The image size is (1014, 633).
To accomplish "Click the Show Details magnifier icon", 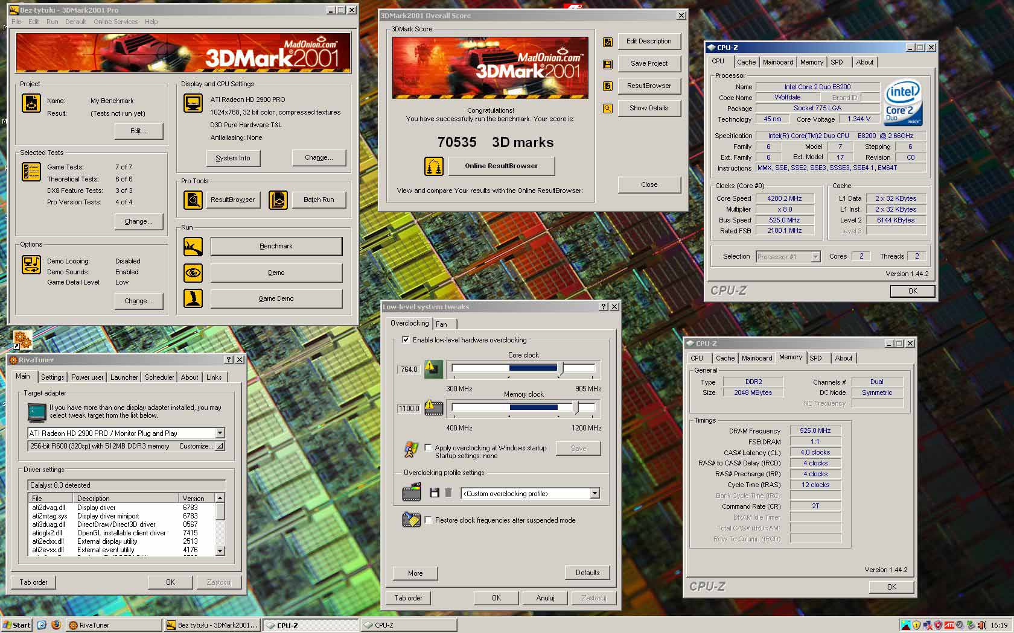I will (608, 109).
